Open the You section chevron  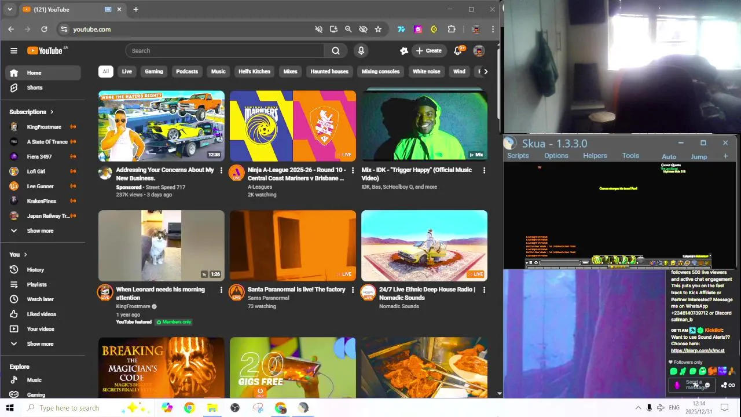(x=25, y=255)
